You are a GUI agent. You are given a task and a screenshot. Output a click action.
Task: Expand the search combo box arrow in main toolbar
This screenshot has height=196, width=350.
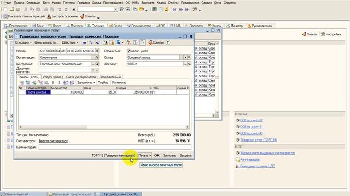click(x=116, y=9)
